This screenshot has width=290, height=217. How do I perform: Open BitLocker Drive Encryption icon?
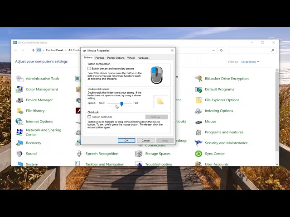point(198,79)
